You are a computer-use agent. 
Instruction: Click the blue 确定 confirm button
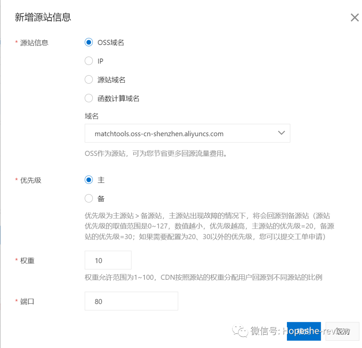click(304, 331)
